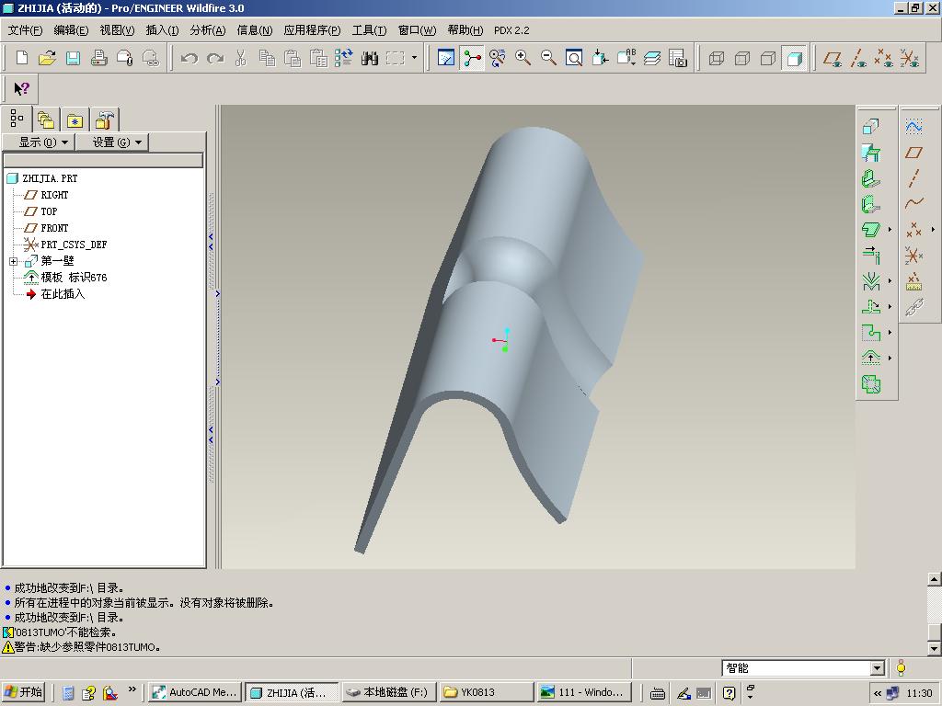Create a datum plane from the right toolbar

pos(913,153)
